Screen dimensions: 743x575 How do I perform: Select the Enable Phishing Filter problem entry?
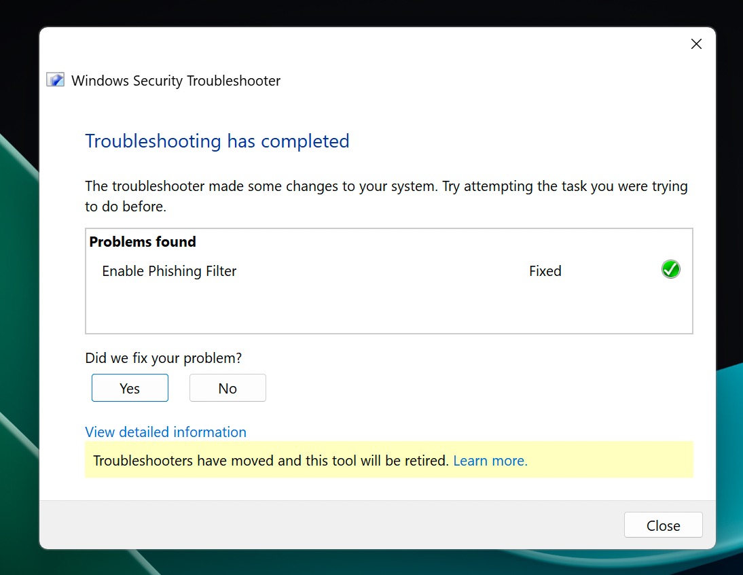tap(169, 271)
